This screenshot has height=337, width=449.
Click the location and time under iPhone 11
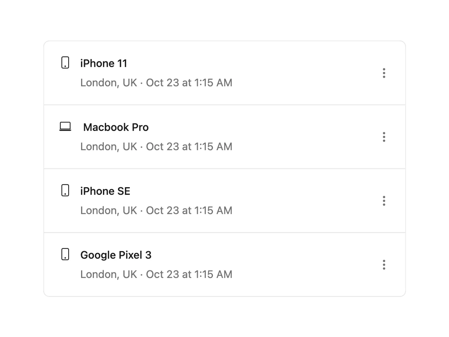click(x=156, y=83)
